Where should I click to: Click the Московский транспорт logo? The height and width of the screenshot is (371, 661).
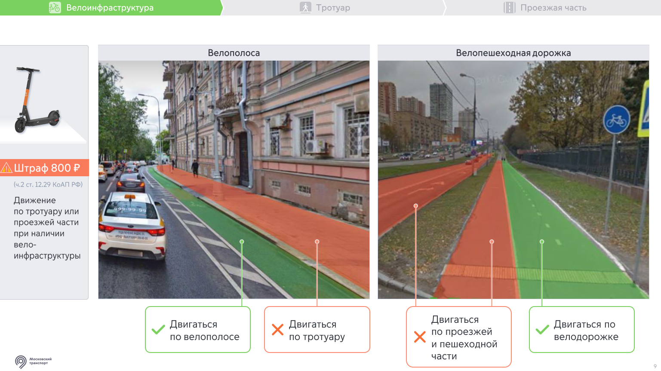pos(33,362)
